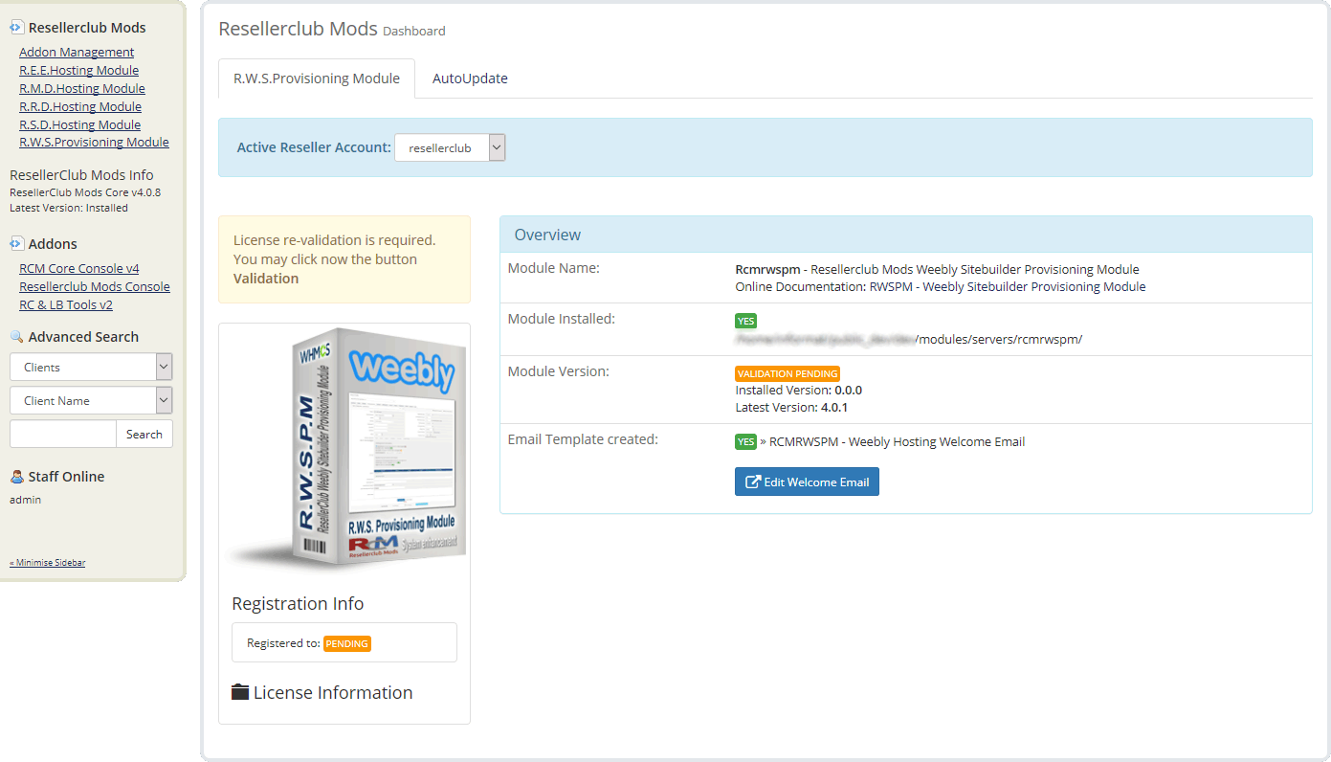Image resolution: width=1331 pixels, height=762 pixels.
Task: Click the Addons section arrow icon
Action: pyautogui.click(x=16, y=243)
